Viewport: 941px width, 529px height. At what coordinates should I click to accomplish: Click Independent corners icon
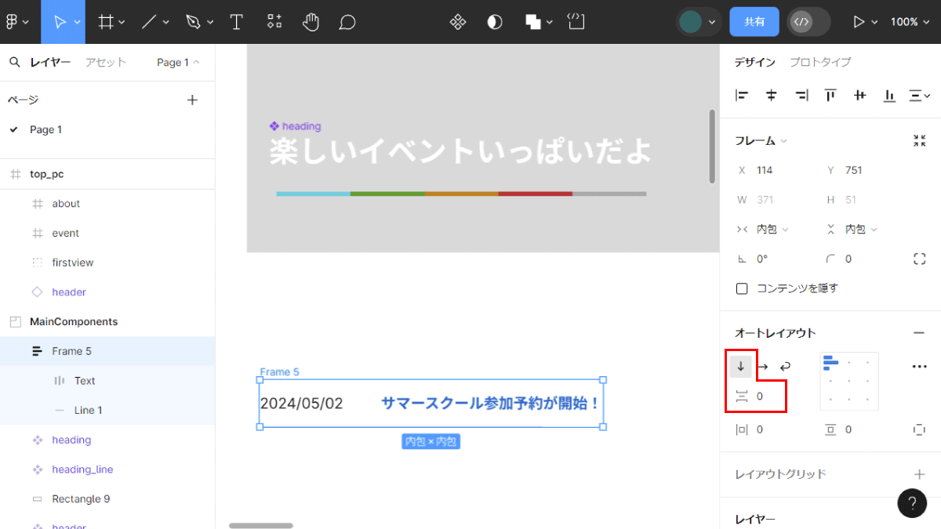pos(920,259)
